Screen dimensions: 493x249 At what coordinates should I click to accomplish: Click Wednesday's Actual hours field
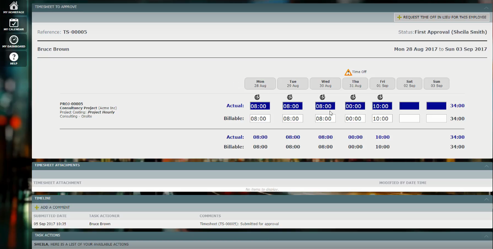point(325,106)
